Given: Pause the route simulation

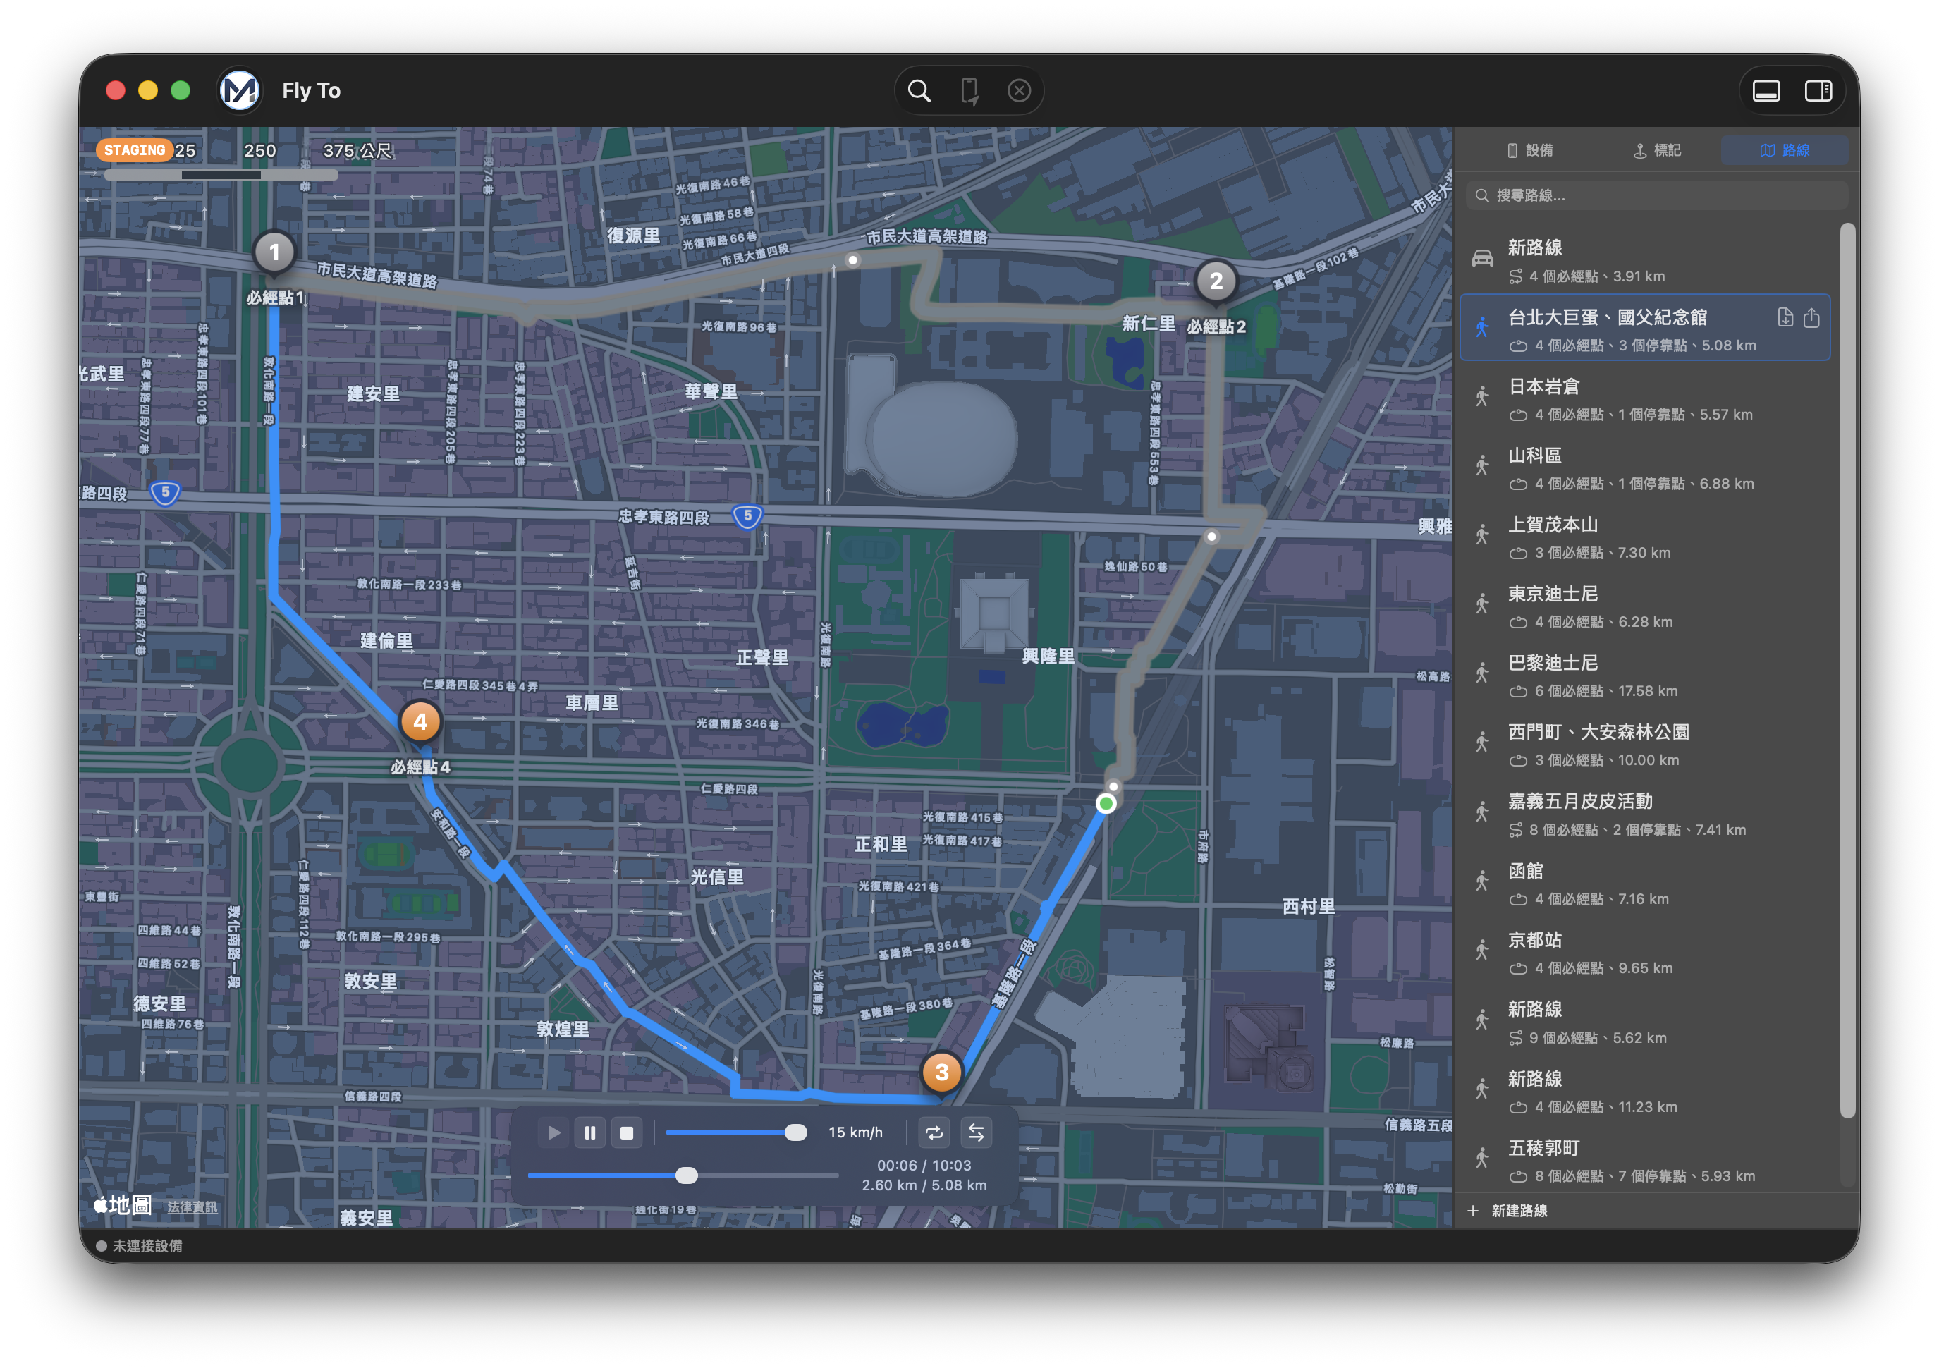Looking at the screenshot, I should tap(589, 1133).
